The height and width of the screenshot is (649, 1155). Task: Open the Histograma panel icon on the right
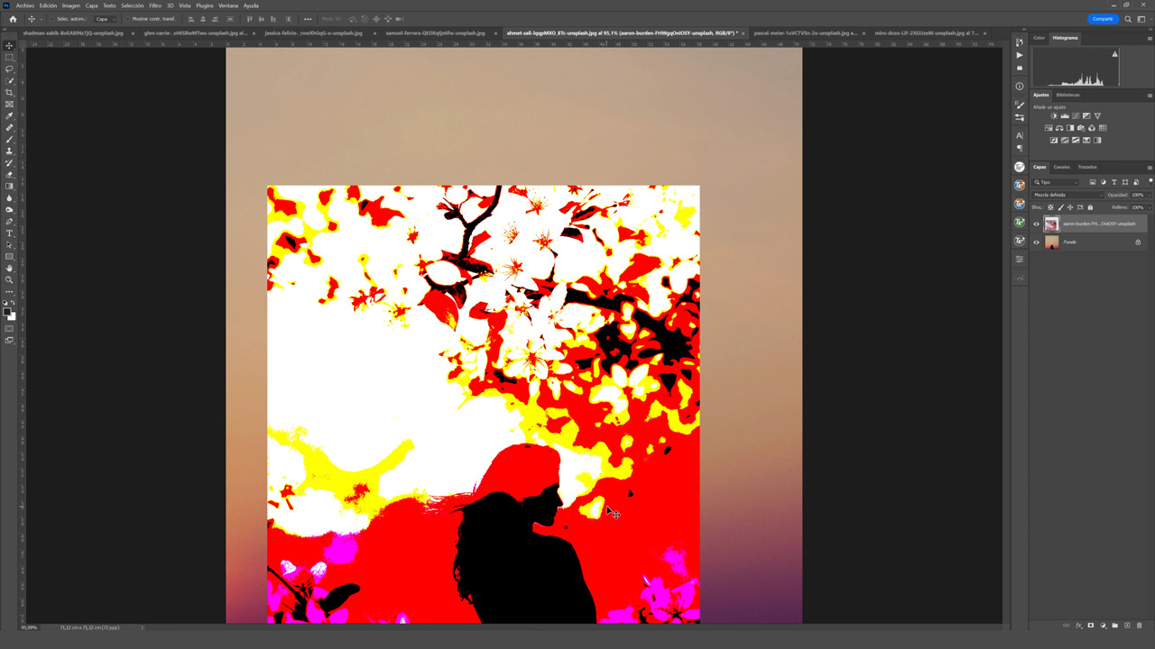[x=1065, y=37]
